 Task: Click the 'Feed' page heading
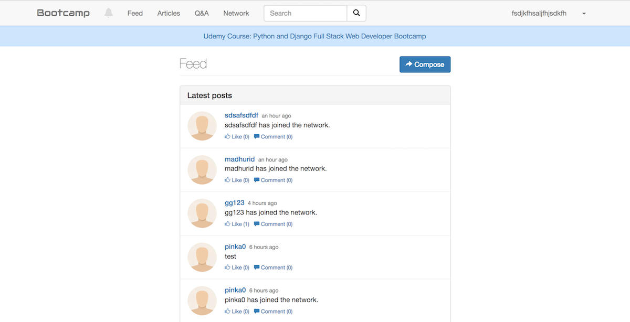[193, 64]
